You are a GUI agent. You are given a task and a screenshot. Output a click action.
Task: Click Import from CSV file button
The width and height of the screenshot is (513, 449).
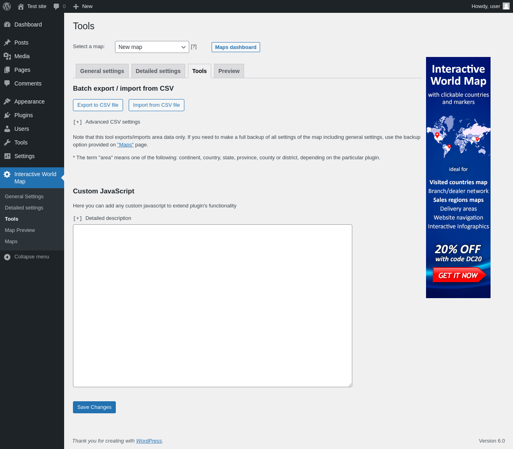[x=156, y=105]
